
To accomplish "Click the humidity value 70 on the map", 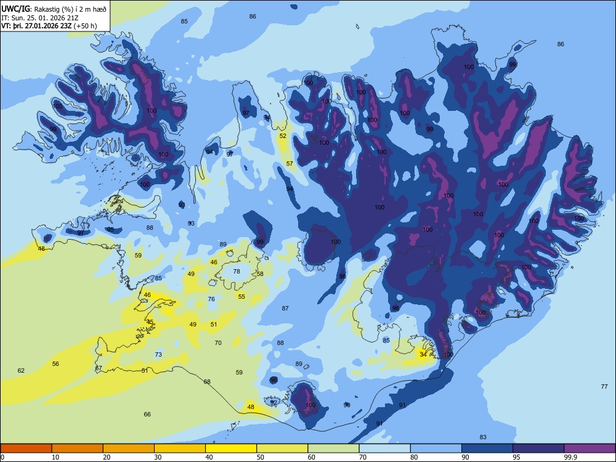I will pos(218,342).
